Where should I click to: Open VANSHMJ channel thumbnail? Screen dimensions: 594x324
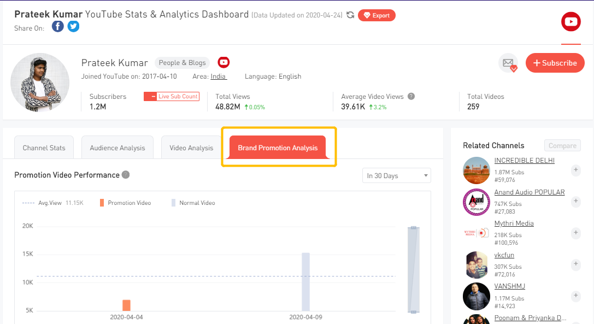coord(477,296)
